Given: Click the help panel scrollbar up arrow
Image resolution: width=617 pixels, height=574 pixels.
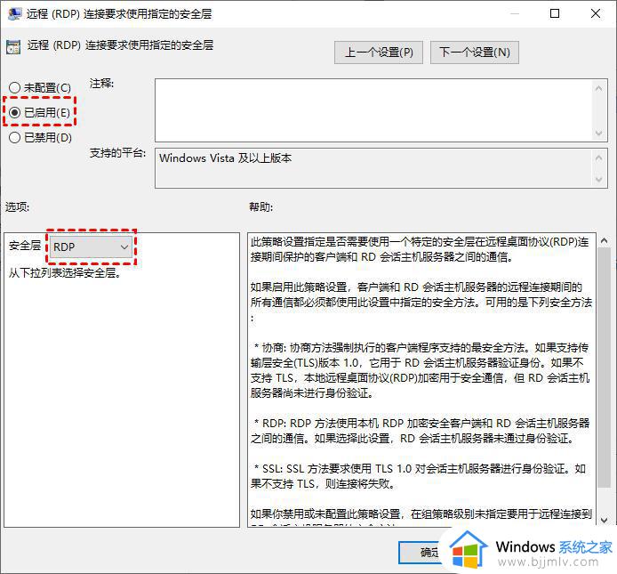Looking at the screenshot, I should 604,240.
